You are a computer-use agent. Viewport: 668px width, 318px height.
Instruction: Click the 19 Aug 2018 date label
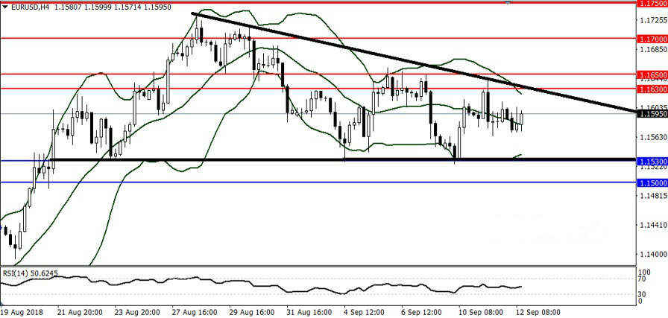pos(24,311)
